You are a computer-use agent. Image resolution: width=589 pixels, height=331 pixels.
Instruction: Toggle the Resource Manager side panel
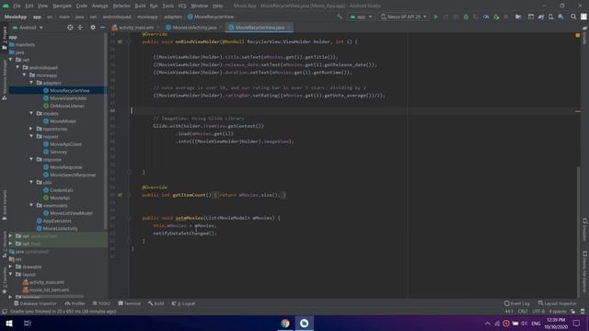point(5,79)
